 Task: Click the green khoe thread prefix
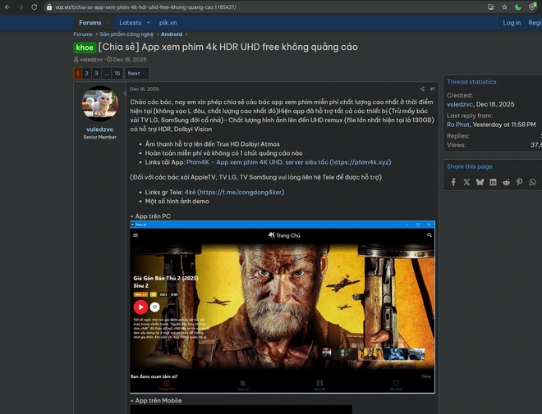[x=85, y=48]
